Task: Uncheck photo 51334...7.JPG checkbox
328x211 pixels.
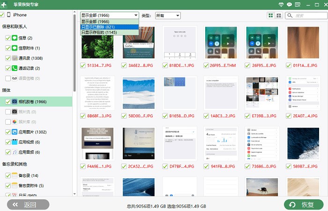Action: pos(83,65)
